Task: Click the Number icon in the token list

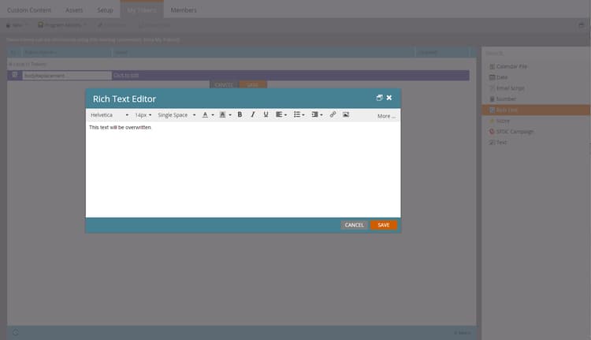Action: click(492, 99)
